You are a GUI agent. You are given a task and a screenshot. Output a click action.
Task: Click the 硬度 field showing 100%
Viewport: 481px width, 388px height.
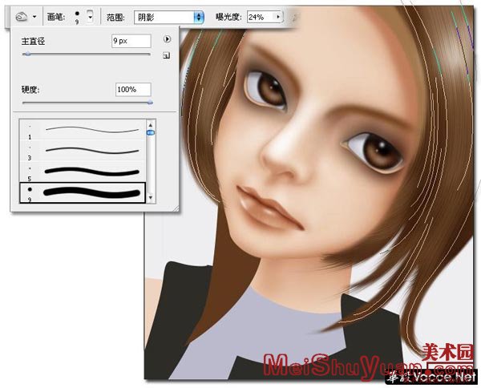(x=133, y=90)
